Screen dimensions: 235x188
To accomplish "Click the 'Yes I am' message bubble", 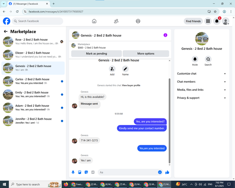I will pos(86,160).
